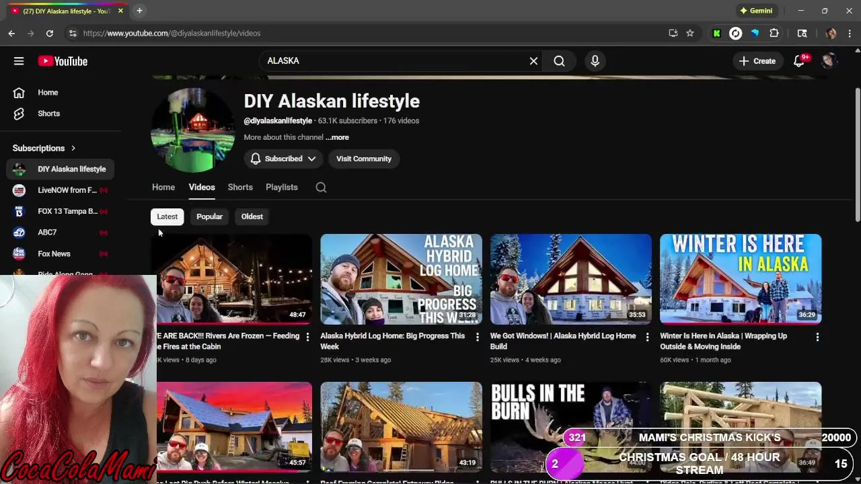Open options for We Got Windows video

coord(647,337)
